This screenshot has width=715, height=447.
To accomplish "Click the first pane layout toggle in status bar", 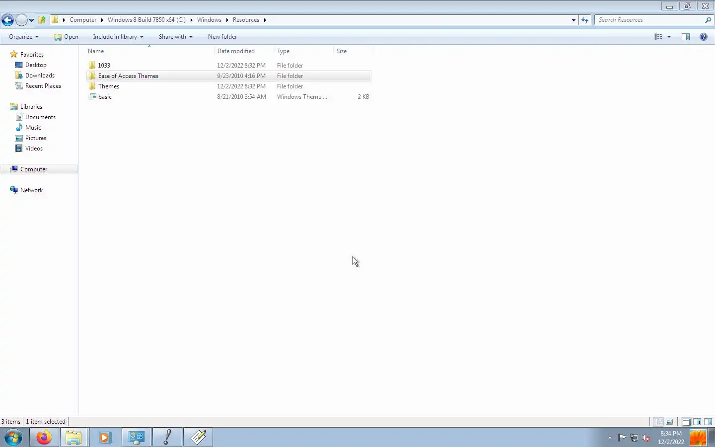I will click(x=686, y=422).
